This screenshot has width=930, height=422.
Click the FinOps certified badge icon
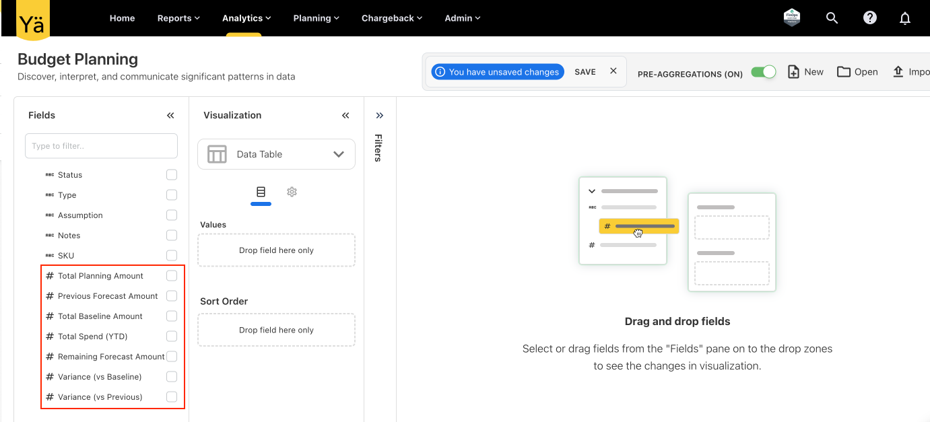[792, 18]
